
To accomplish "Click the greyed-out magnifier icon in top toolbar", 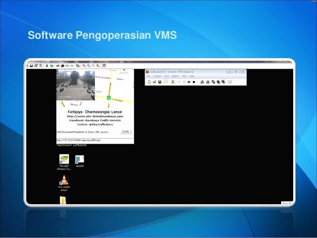I will coord(93,66).
